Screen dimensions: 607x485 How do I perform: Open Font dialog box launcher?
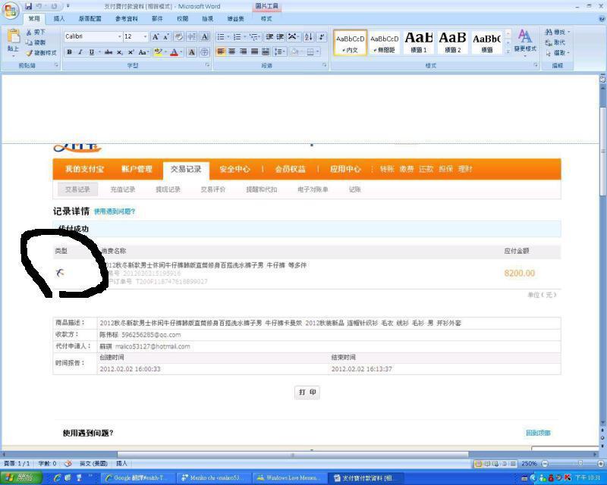[x=207, y=65]
